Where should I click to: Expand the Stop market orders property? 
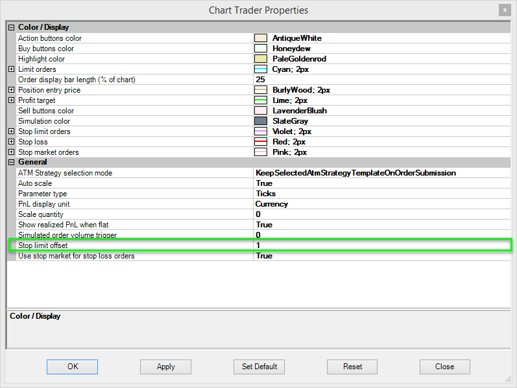pyautogui.click(x=11, y=152)
